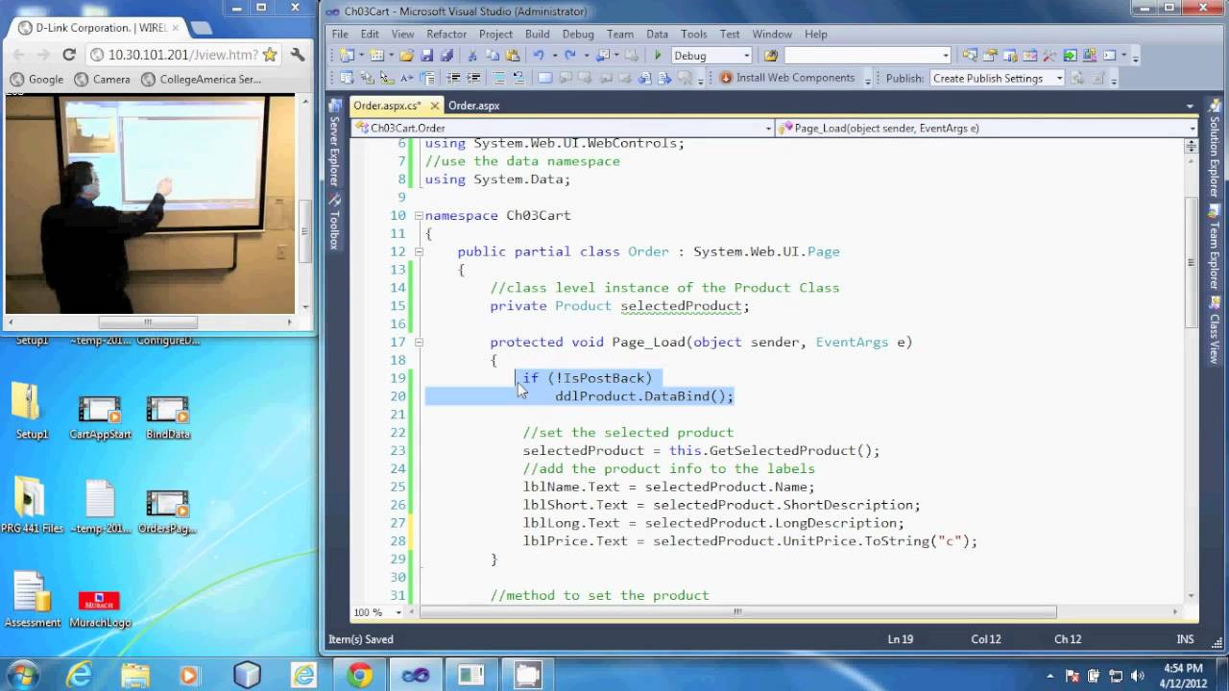Open Chrome's wrench settings menu
The height and width of the screenshot is (691, 1229).
click(298, 55)
